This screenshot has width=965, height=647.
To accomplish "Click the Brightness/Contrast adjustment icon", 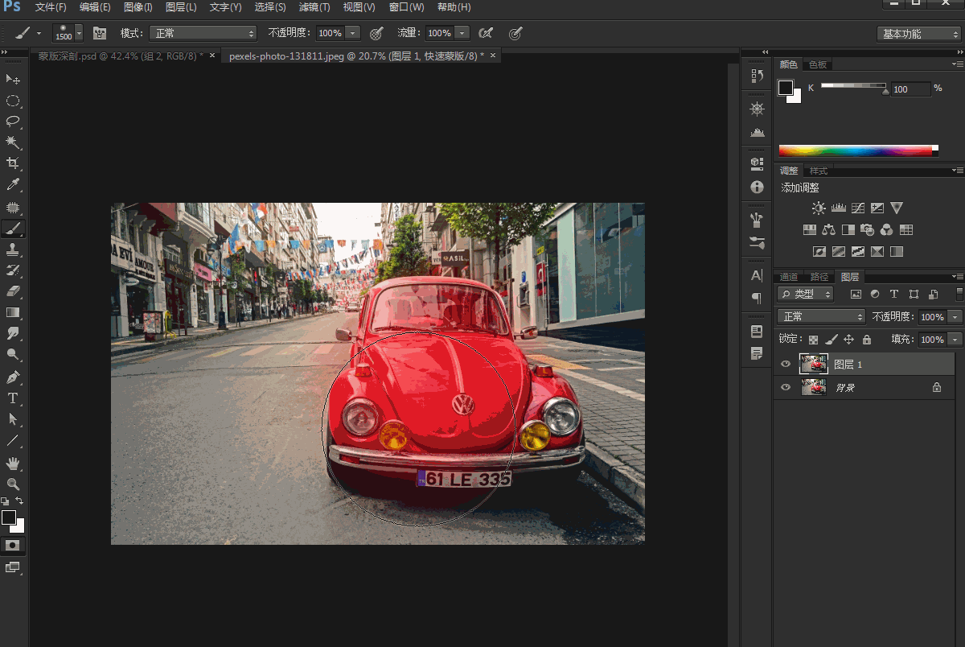I will (x=818, y=208).
